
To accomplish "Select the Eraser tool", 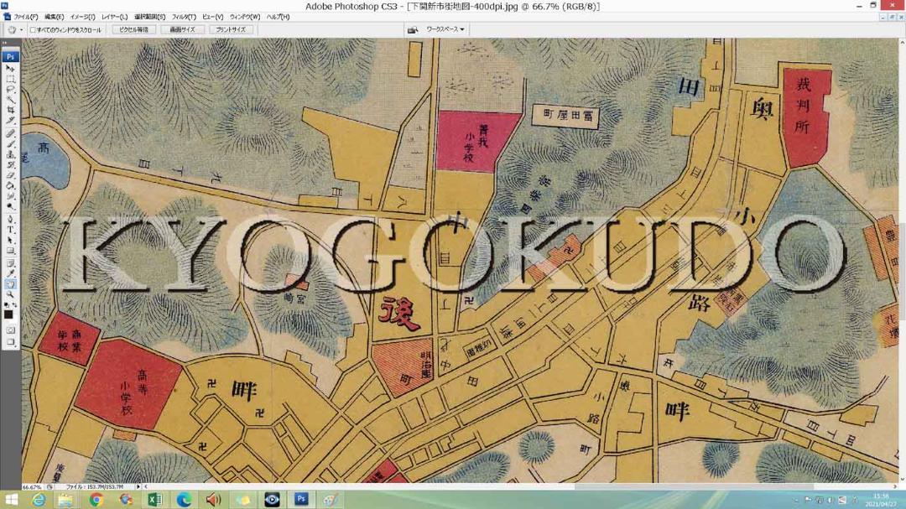I will pyautogui.click(x=10, y=175).
